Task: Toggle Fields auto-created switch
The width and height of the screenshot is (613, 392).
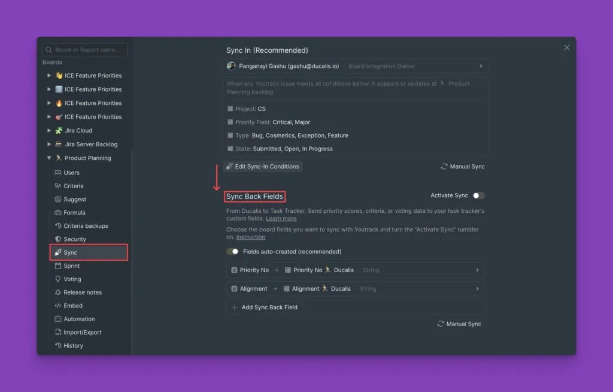Action: tap(232, 252)
